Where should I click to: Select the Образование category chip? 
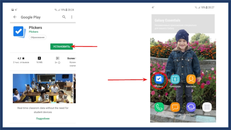[x=38, y=37]
